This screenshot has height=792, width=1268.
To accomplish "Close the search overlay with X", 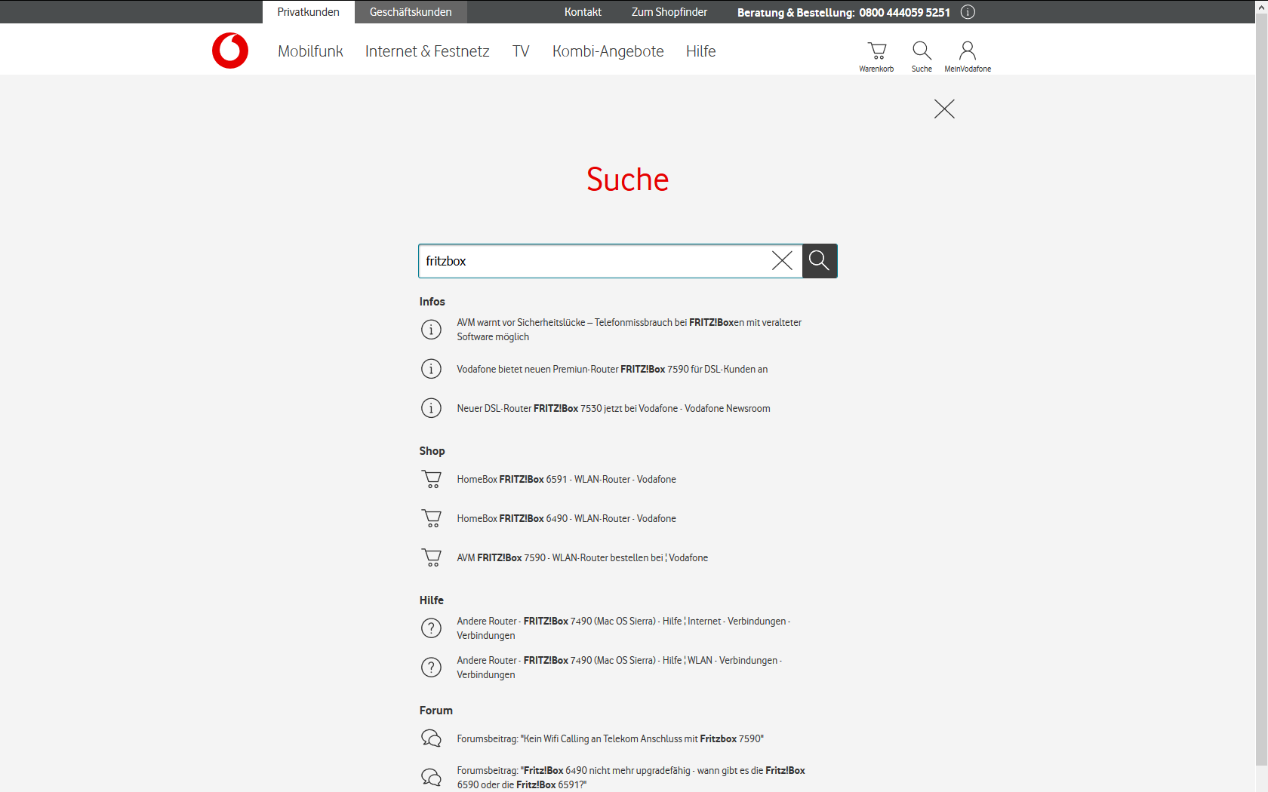I will pos(944,109).
